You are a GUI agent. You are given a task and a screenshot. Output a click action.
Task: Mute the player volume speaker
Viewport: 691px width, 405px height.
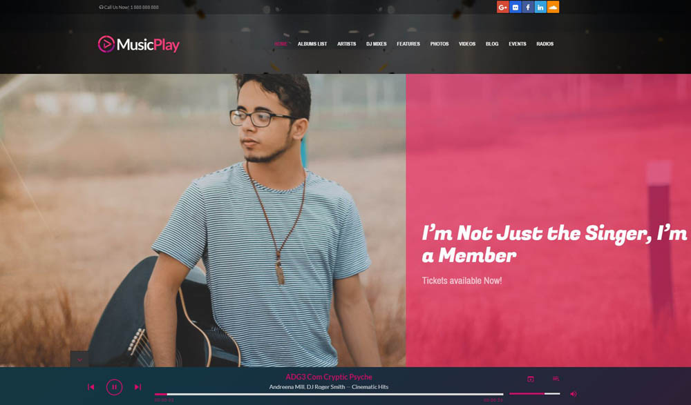574,394
